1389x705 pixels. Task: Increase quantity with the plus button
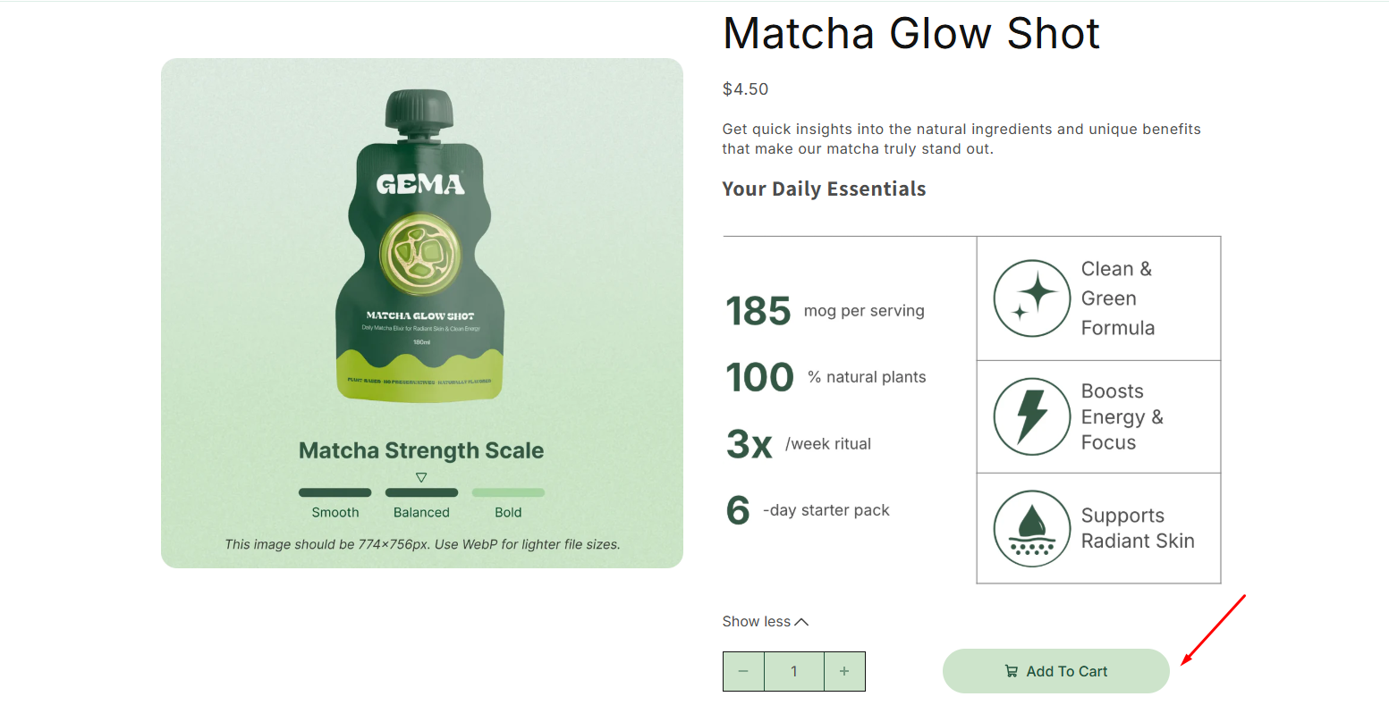[844, 671]
